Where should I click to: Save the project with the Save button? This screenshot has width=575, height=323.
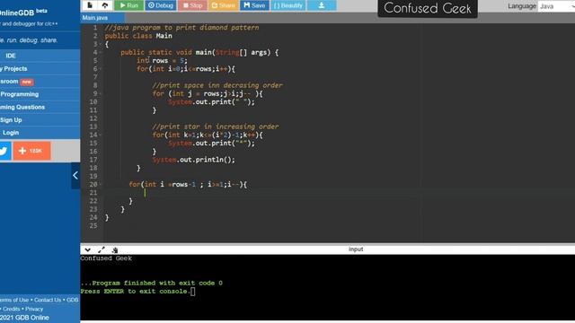tap(254, 5)
